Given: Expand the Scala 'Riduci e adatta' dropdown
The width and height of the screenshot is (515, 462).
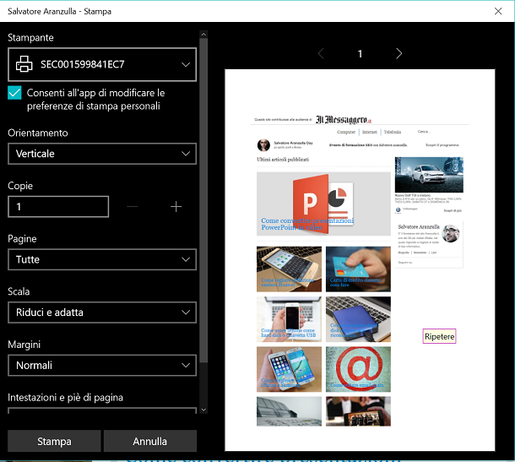Looking at the screenshot, I should point(101,313).
